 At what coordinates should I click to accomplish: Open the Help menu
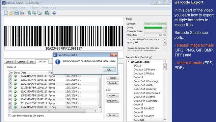coord(53,7)
